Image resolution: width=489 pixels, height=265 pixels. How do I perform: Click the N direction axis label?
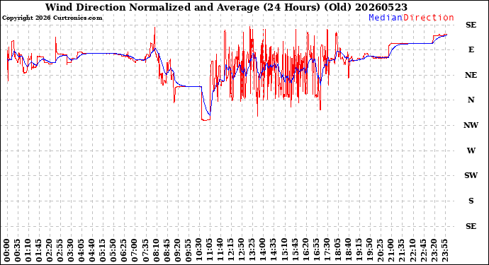coord(471,100)
